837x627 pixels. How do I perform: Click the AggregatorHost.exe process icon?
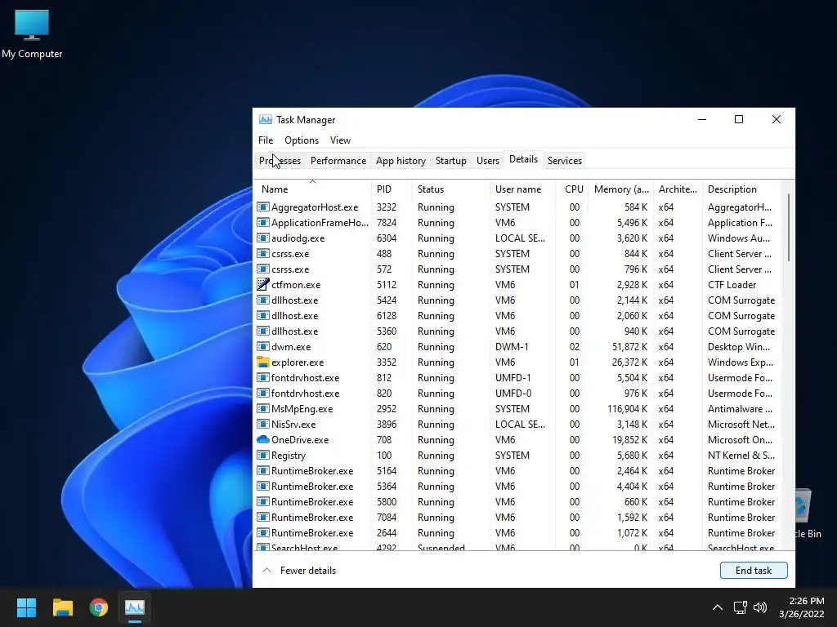262,207
